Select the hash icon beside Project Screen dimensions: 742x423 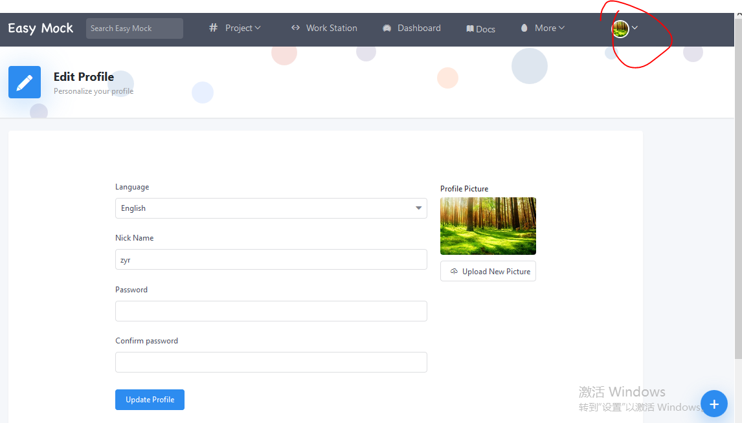(213, 27)
